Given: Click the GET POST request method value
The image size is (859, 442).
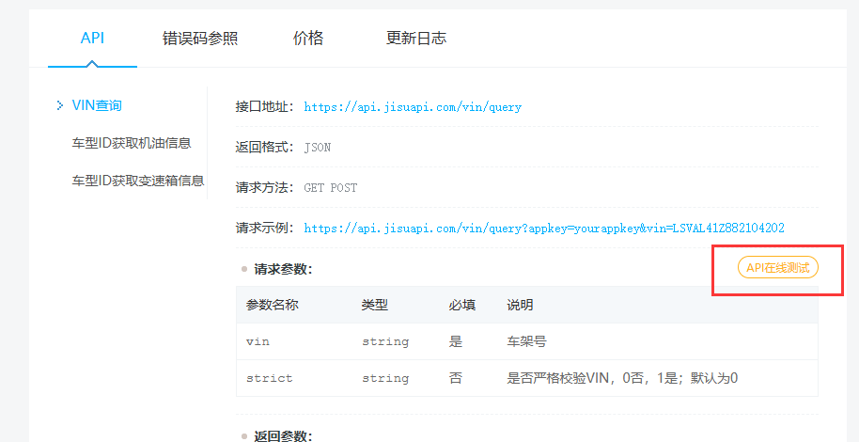Looking at the screenshot, I should [330, 188].
